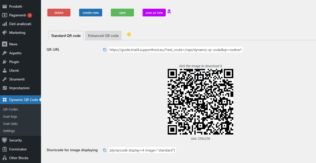Click the yellow help question mark icon
316x163 pixels.
129,34
